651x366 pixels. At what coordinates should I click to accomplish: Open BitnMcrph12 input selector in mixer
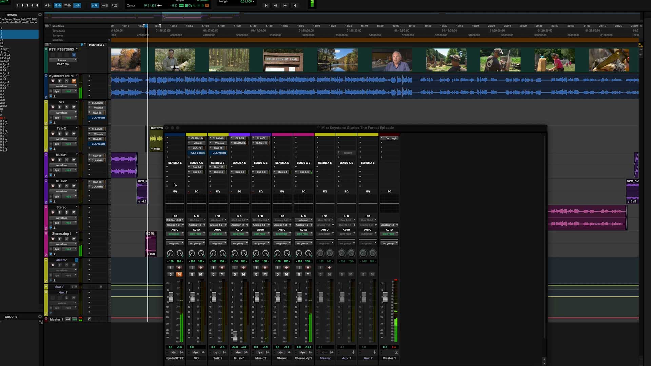[x=175, y=220]
